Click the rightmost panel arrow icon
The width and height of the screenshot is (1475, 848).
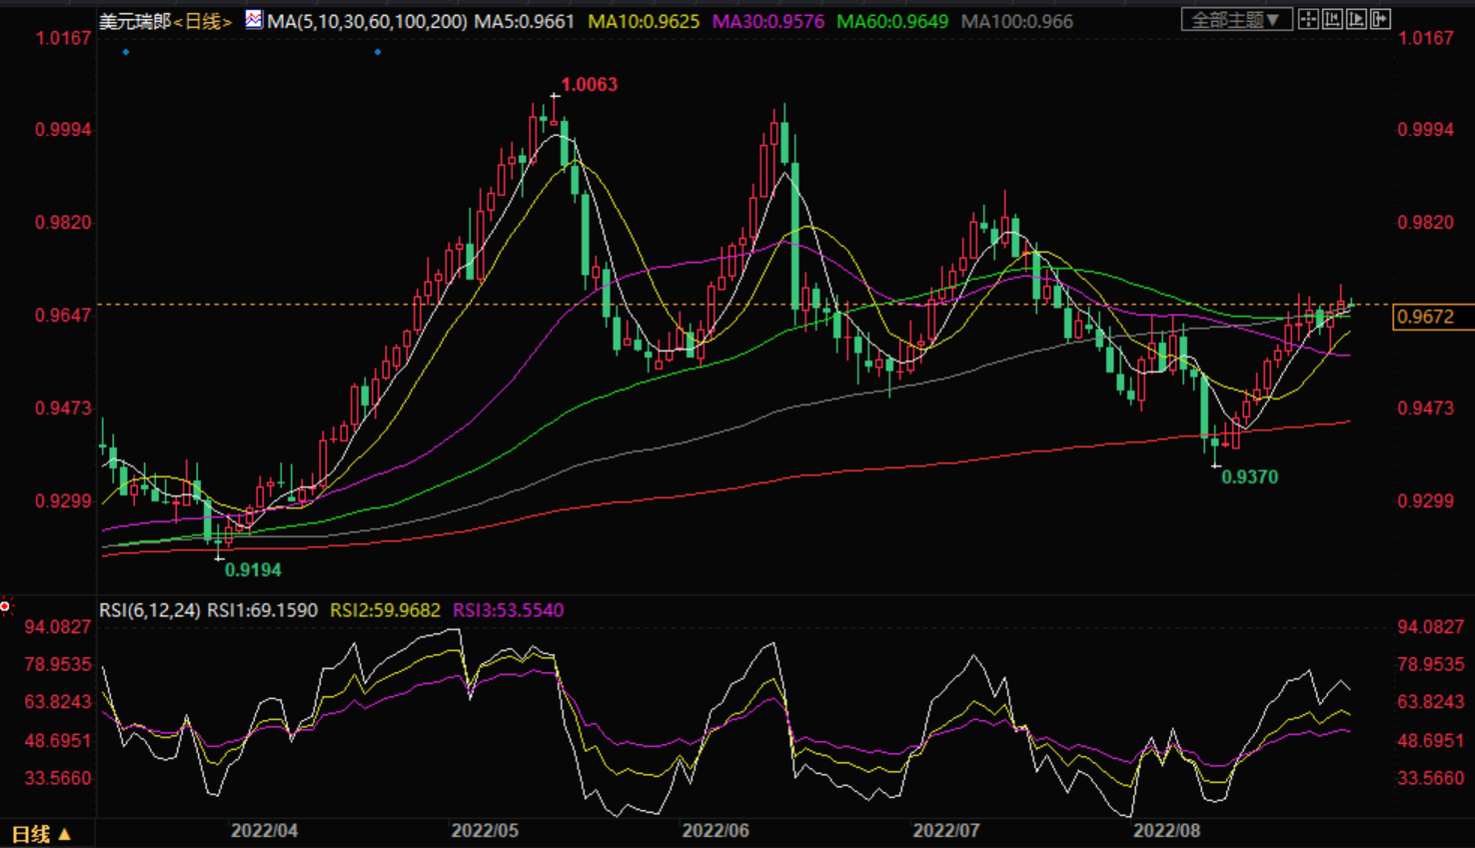pyautogui.click(x=1380, y=19)
